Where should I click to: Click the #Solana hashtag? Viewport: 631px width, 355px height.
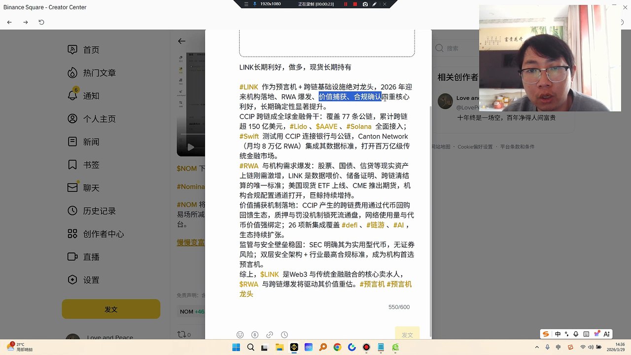point(359,127)
